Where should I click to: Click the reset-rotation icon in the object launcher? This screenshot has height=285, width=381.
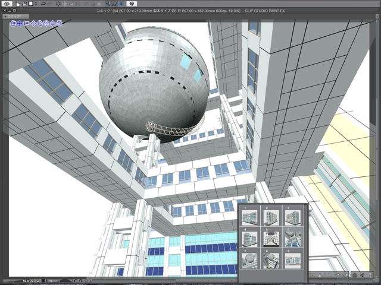pos(345,275)
